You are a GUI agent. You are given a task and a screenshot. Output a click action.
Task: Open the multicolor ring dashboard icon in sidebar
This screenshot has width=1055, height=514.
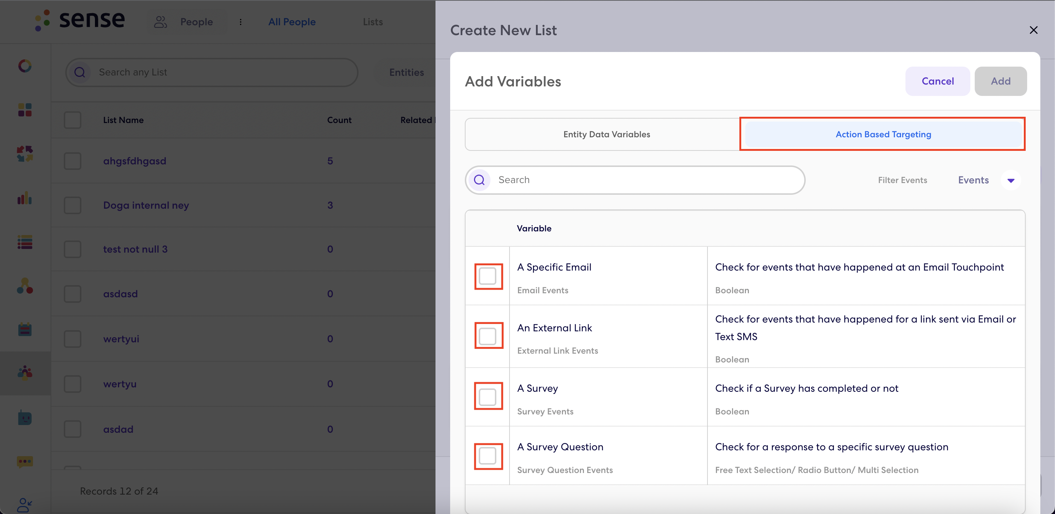pyautogui.click(x=25, y=66)
